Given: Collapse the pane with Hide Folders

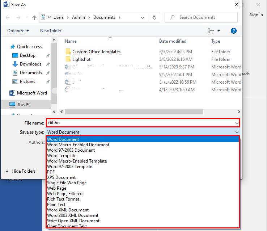Looking at the screenshot, I should (x=20, y=171).
